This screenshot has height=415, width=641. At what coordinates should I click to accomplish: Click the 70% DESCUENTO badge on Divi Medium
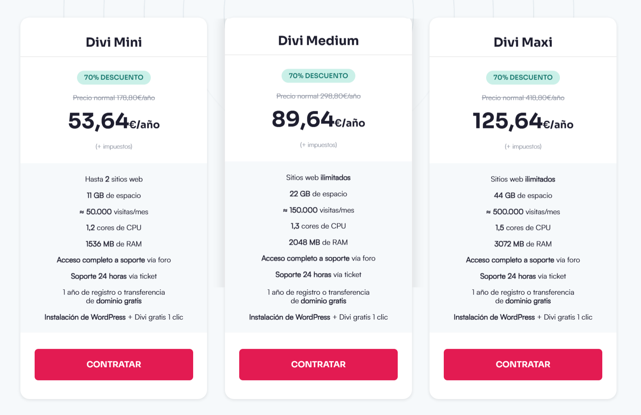click(x=318, y=76)
